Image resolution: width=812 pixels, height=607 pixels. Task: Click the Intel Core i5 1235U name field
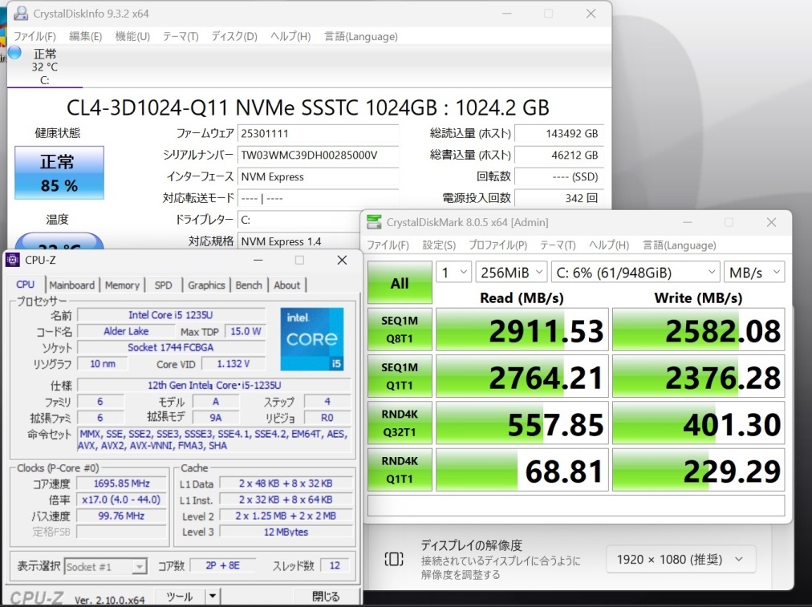tap(171, 315)
